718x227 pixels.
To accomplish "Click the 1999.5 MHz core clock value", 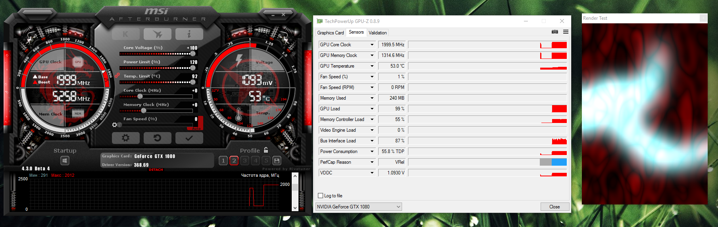I will coord(392,45).
